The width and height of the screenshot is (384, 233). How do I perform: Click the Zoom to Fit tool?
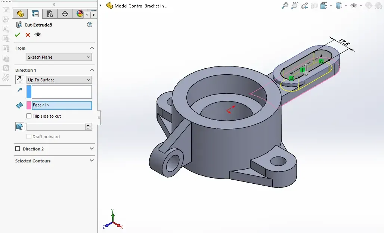tap(285, 6)
